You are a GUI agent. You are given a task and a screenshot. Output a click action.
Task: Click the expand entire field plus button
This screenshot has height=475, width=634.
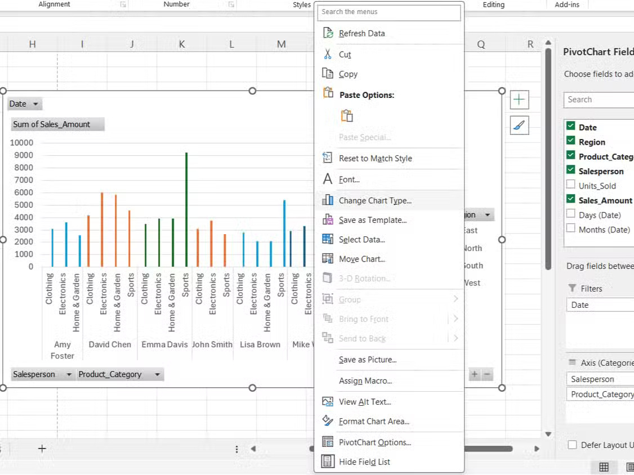(475, 374)
